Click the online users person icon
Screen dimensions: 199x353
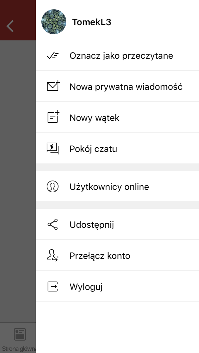53,187
